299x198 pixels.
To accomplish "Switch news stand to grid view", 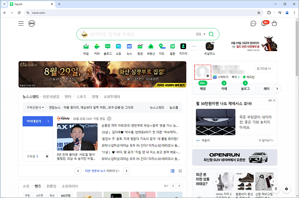I will pos(180,171).
